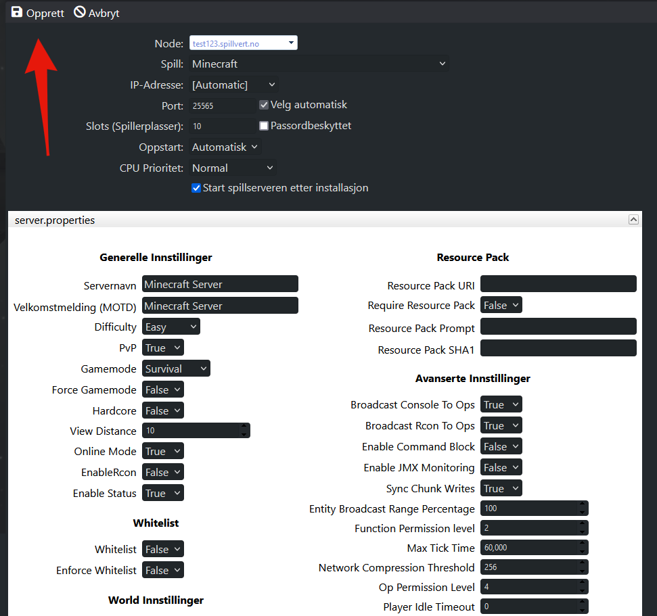Click the Opprett save icon
The height and width of the screenshot is (616, 657).
pos(17,12)
